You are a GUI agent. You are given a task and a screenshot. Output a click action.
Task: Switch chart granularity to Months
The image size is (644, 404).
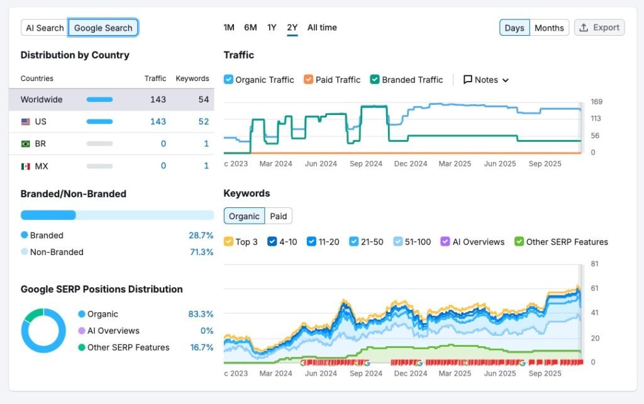549,28
